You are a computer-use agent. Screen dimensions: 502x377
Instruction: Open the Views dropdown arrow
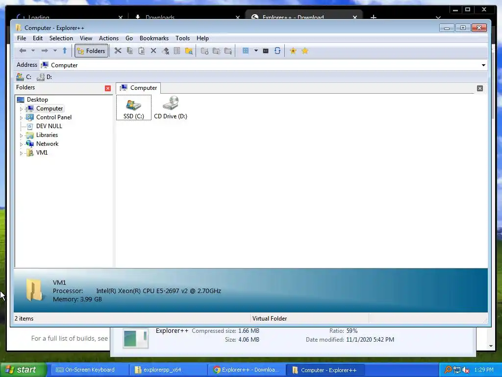point(256,51)
